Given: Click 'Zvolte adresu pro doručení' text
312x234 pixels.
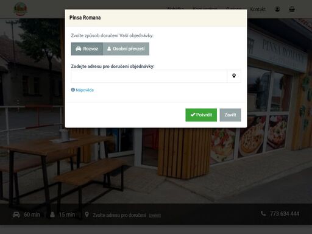Looking at the screenshot, I should pos(119,215).
